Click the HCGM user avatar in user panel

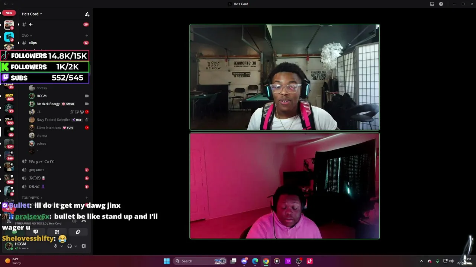(9, 246)
